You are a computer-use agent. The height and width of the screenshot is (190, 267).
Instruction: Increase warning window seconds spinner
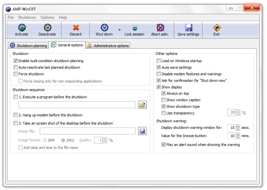(x=238, y=126)
